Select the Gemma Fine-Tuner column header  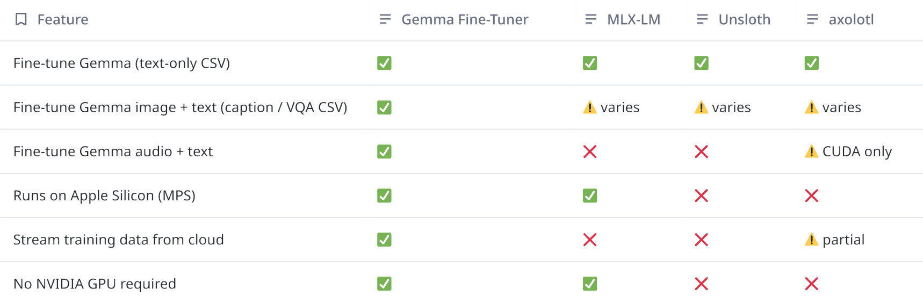(465, 19)
